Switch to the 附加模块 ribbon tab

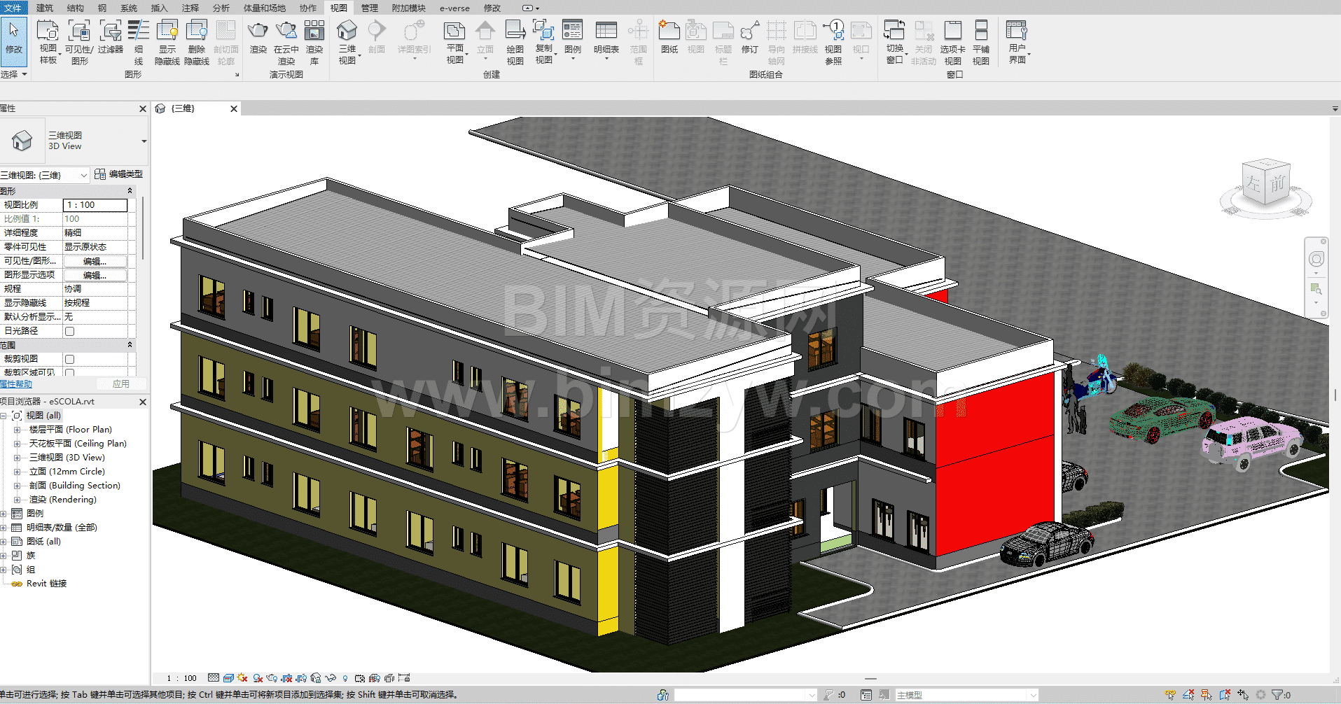[x=408, y=8]
